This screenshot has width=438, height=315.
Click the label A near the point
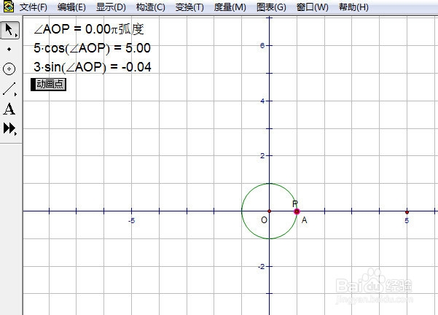pos(304,220)
